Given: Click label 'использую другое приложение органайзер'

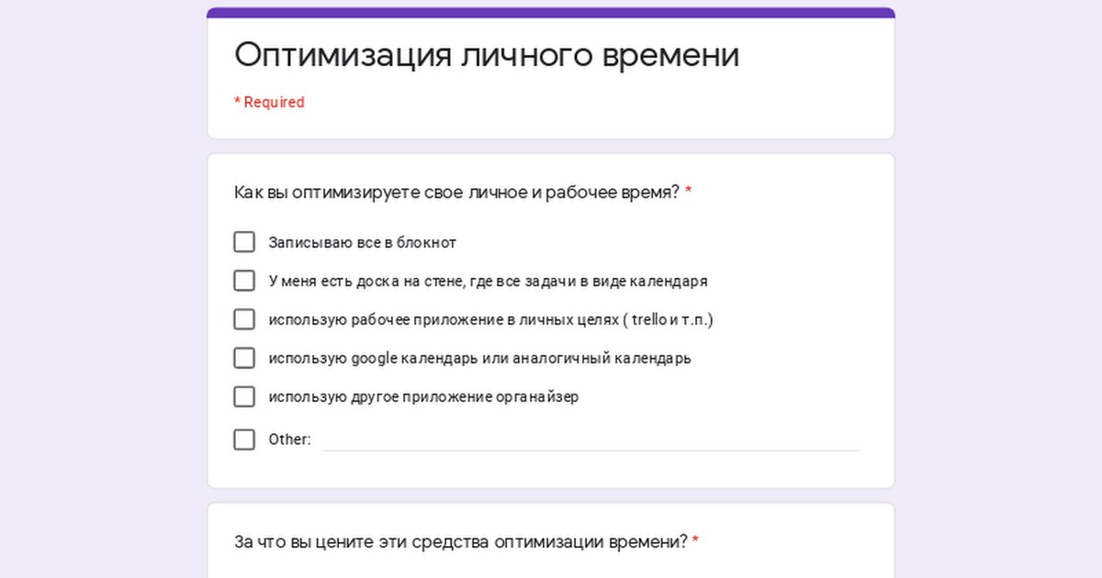Looking at the screenshot, I should 423,397.
